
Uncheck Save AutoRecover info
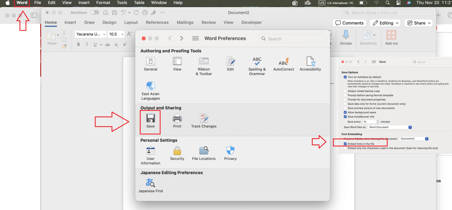(x=345, y=117)
